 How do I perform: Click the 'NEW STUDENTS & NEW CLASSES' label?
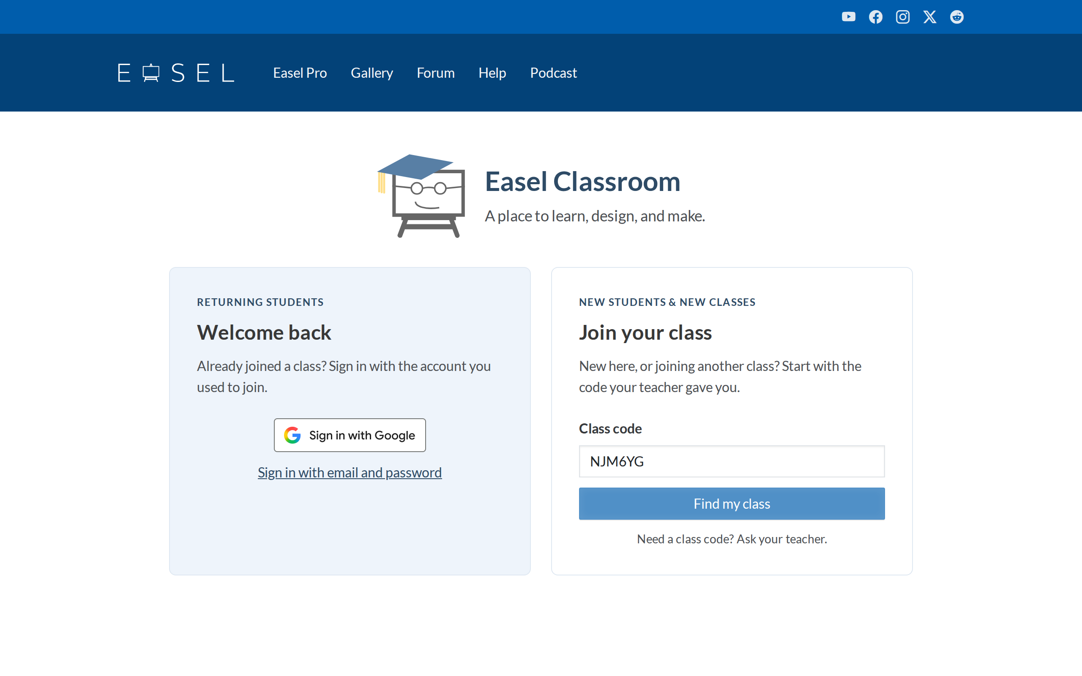(x=667, y=302)
